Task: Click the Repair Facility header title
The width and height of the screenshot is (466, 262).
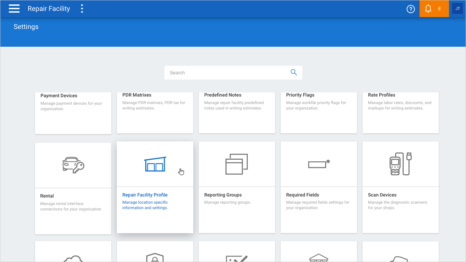Action: point(49,9)
